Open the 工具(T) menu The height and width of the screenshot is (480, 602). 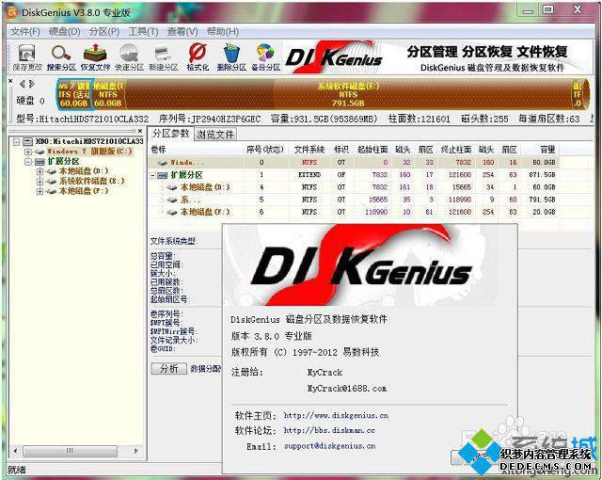[143, 31]
